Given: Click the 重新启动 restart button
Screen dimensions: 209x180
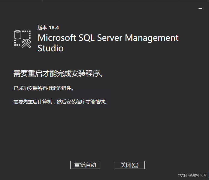Looking at the screenshot, I should (85, 165).
